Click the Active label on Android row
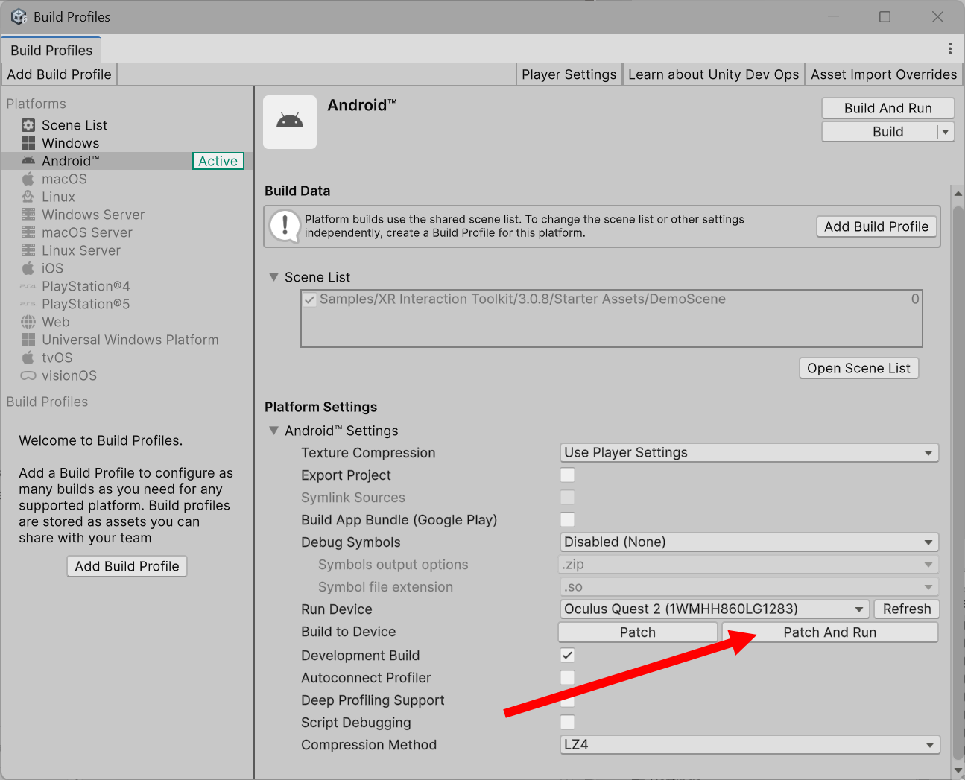965x780 pixels. (x=218, y=161)
